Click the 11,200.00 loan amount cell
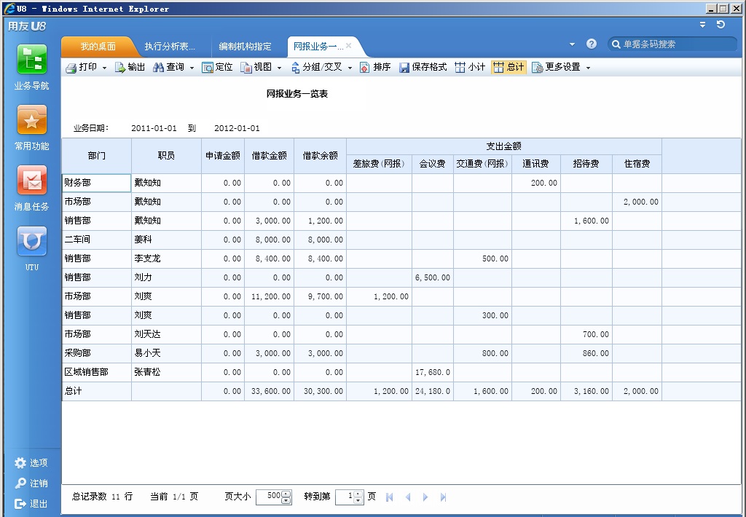746x517 pixels. [x=270, y=297]
